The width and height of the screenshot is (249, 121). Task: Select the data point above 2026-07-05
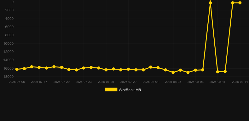17,69
